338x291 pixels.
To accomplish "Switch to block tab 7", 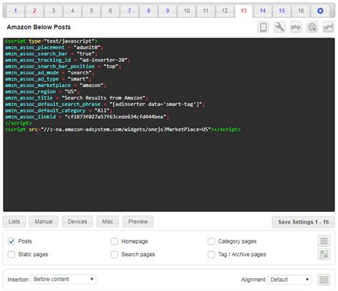I will point(130,11).
